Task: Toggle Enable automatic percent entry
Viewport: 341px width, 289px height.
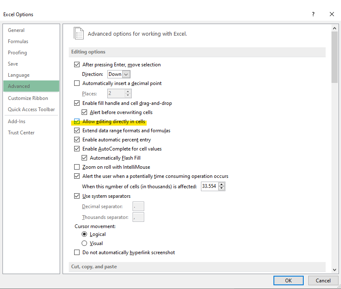Action: 77,140
